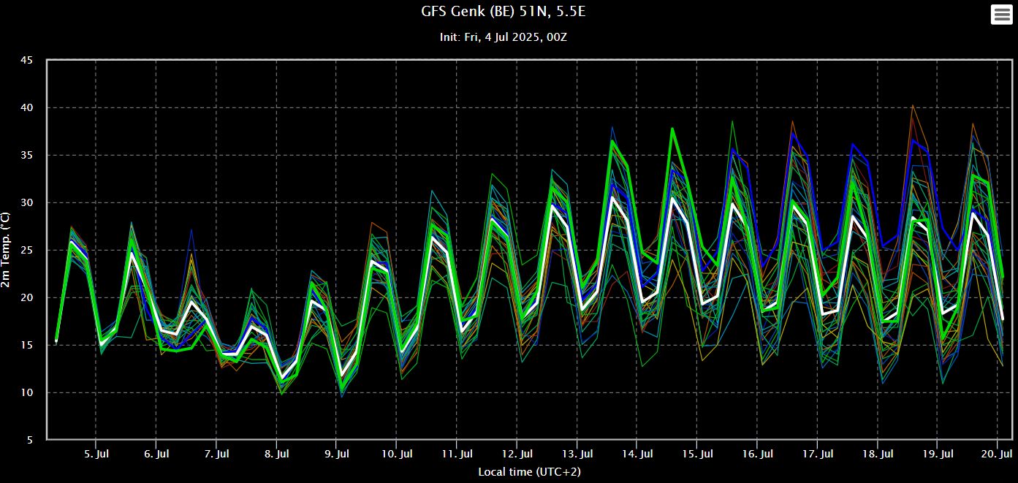Click the '11. Jul' x-axis label
The image size is (1018, 483).
[x=456, y=454]
